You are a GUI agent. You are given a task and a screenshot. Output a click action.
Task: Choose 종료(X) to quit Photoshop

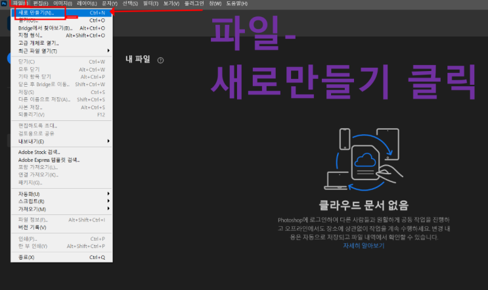pyautogui.click(x=62, y=257)
